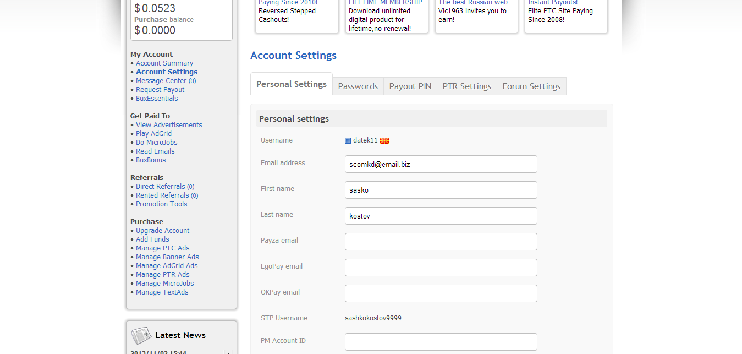Click the Payza email field

tap(441, 242)
